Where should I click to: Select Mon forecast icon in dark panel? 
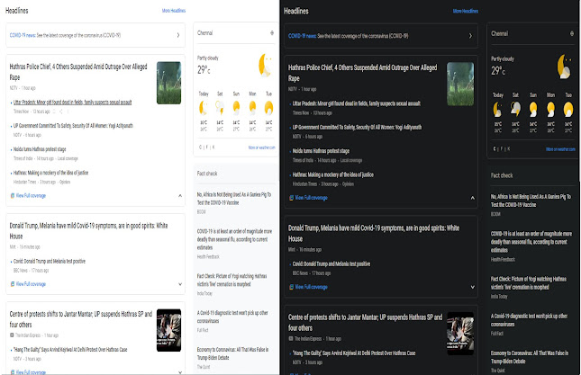(x=551, y=110)
